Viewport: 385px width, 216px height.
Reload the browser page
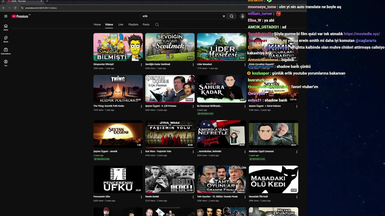pyautogui.click(x=15, y=8)
